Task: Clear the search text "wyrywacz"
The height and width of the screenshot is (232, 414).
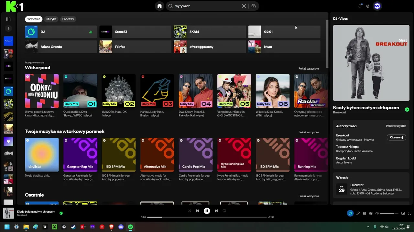Action: [244, 6]
